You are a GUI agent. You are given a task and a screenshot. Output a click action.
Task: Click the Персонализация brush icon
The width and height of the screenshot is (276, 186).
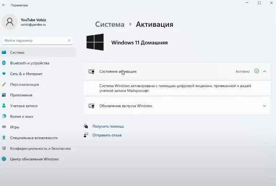click(x=4, y=84)
